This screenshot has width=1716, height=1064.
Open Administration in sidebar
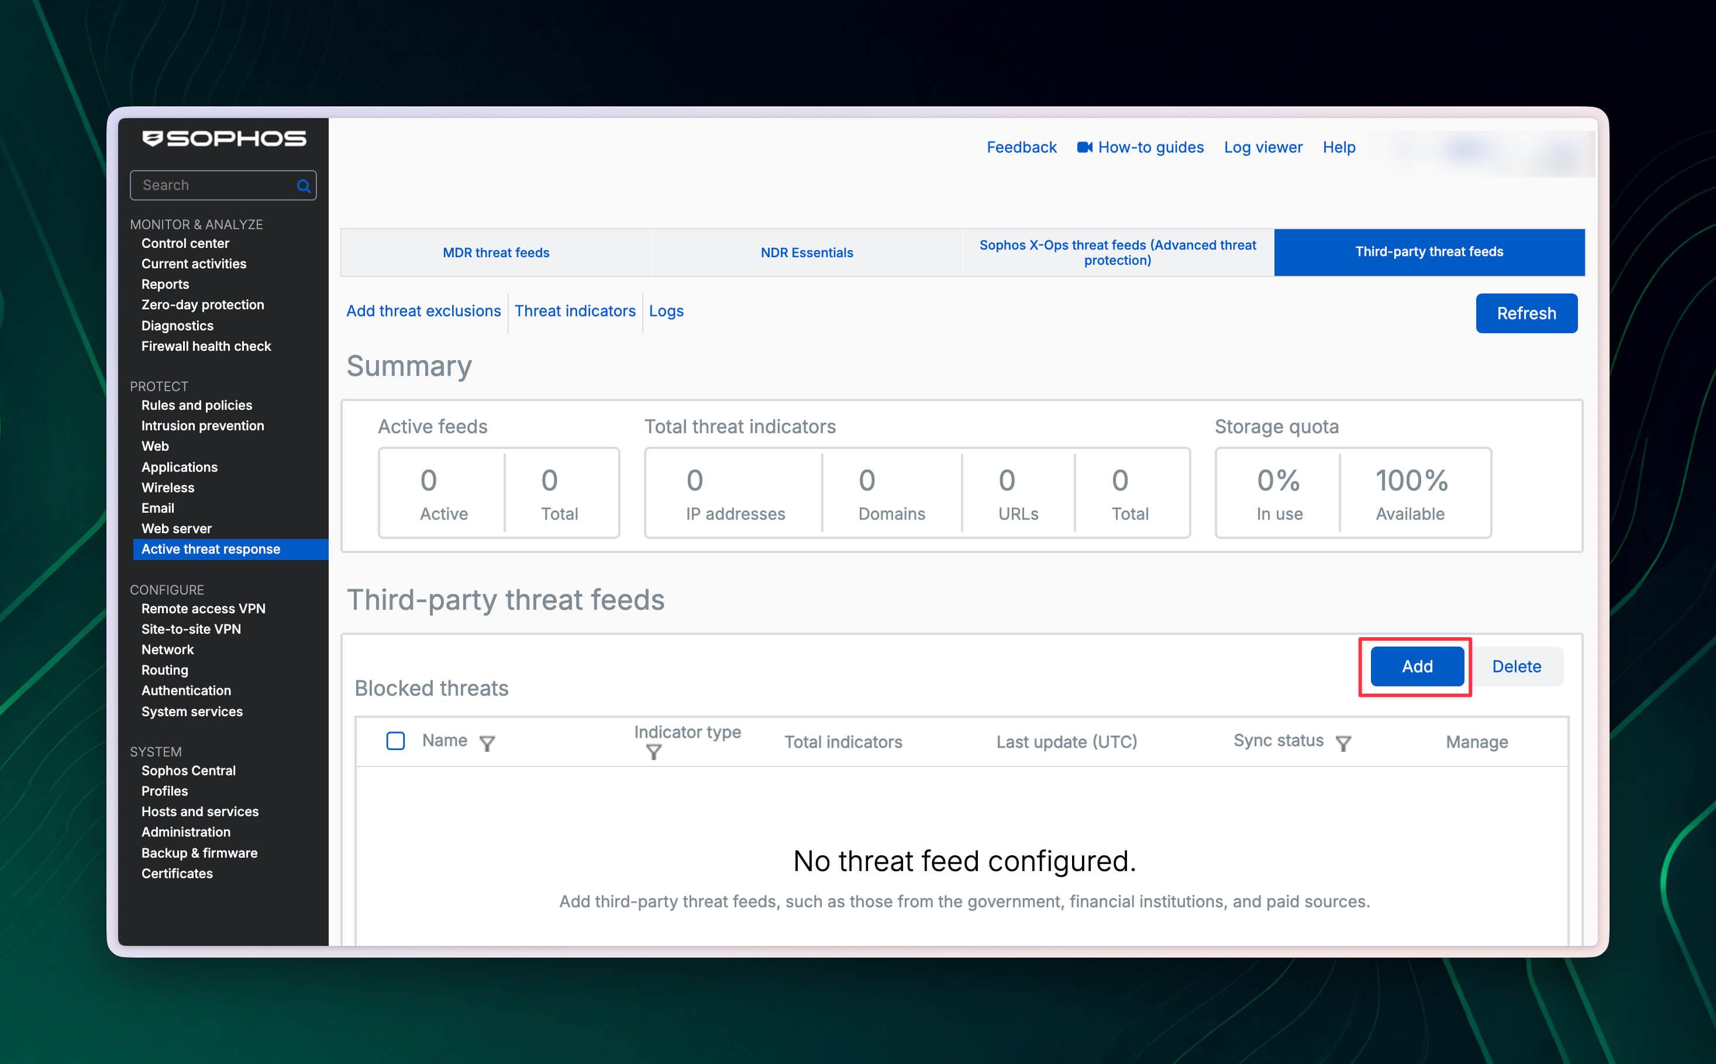186,832
